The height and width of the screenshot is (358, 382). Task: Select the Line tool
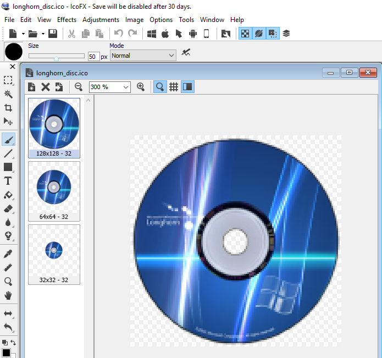tap(8, 153)
